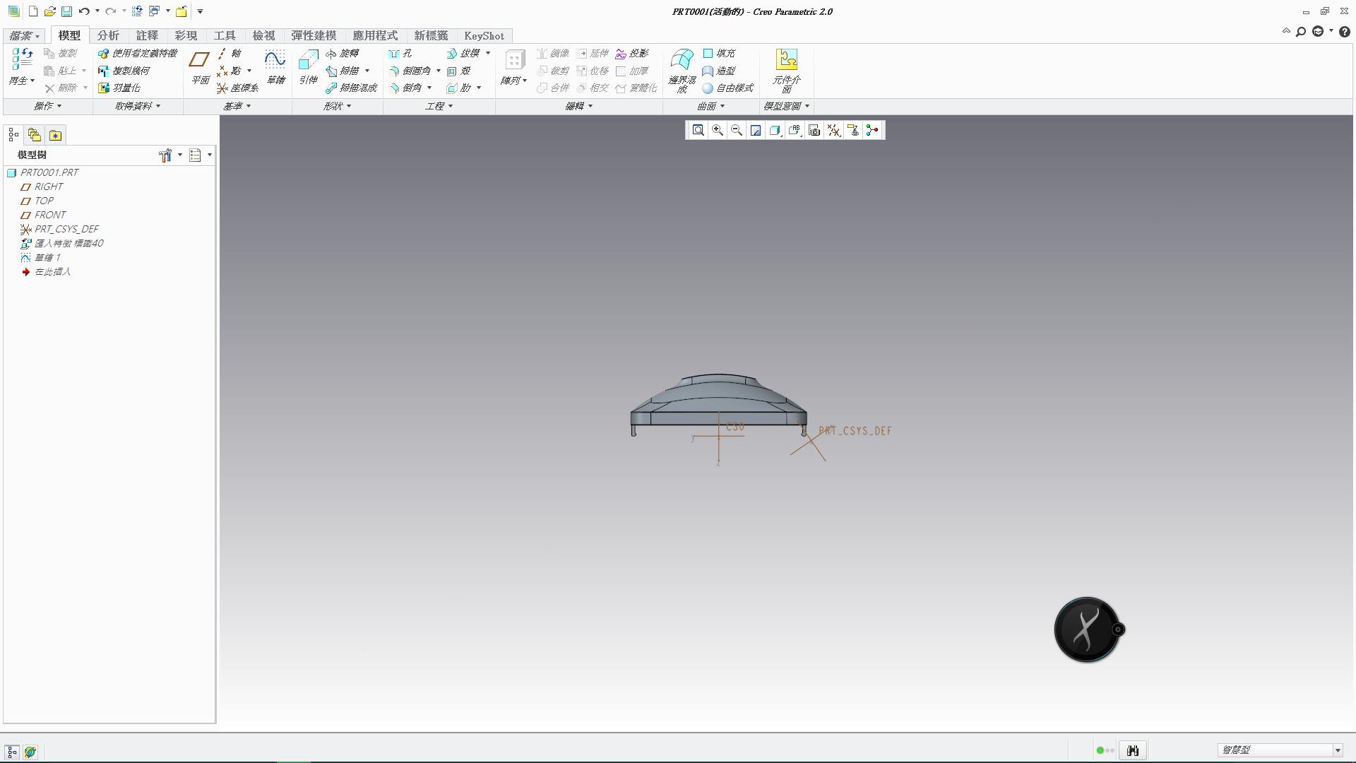This screenshot has width=1356, height=763.
Task: Undo the last action
Action: pyautogui.click(x=84, y=11)
